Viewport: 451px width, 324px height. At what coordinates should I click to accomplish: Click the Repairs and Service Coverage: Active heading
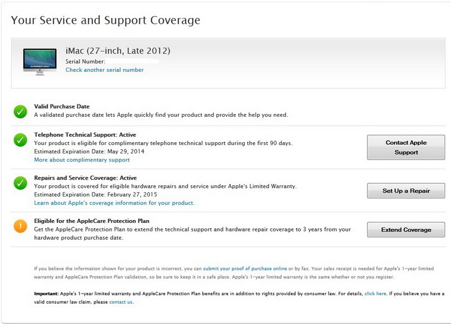(85, 178)
